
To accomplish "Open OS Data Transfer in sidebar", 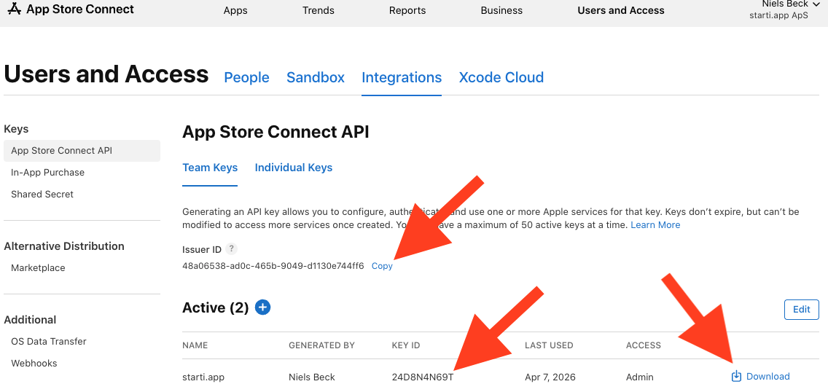I will coord(49,341).
